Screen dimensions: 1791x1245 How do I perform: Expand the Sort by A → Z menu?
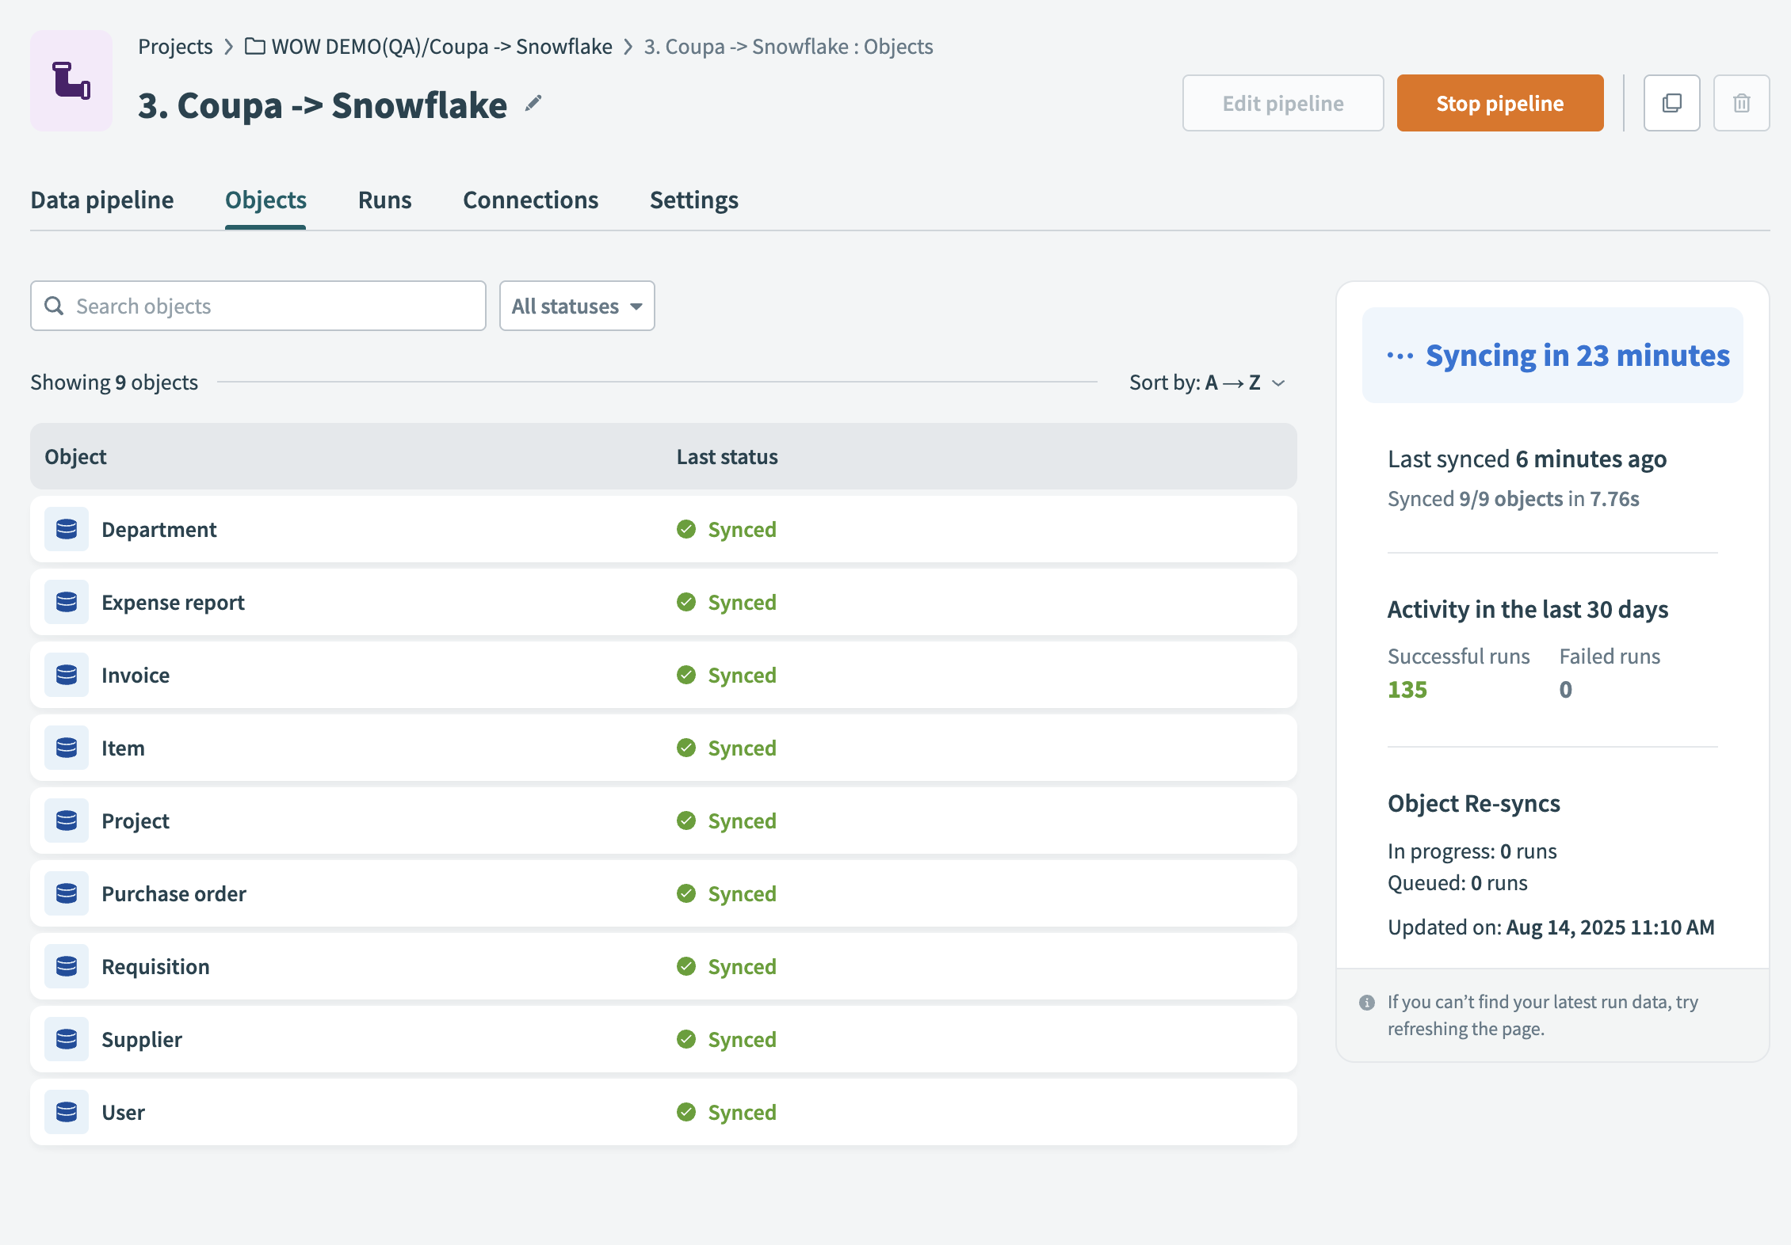click(1206, 383)
